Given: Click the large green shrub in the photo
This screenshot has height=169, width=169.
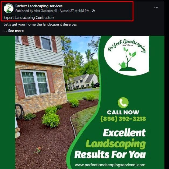Looking at the screenshot, I should tap(51, 121).
